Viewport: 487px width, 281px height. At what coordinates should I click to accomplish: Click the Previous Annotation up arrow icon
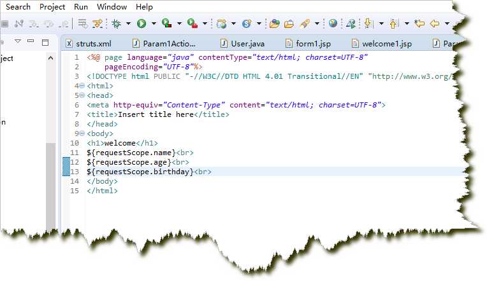point(394,24)
